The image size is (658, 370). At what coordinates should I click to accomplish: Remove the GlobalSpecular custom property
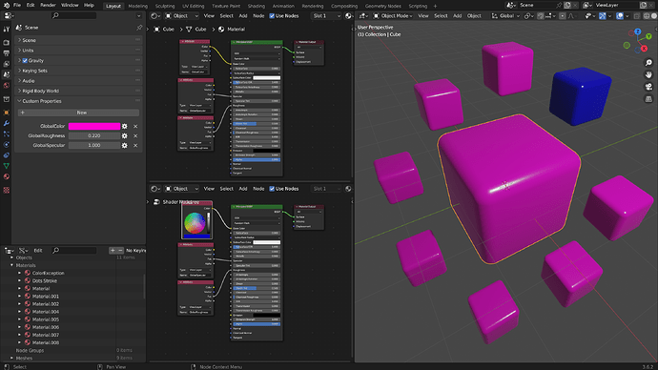click(135, 146)
